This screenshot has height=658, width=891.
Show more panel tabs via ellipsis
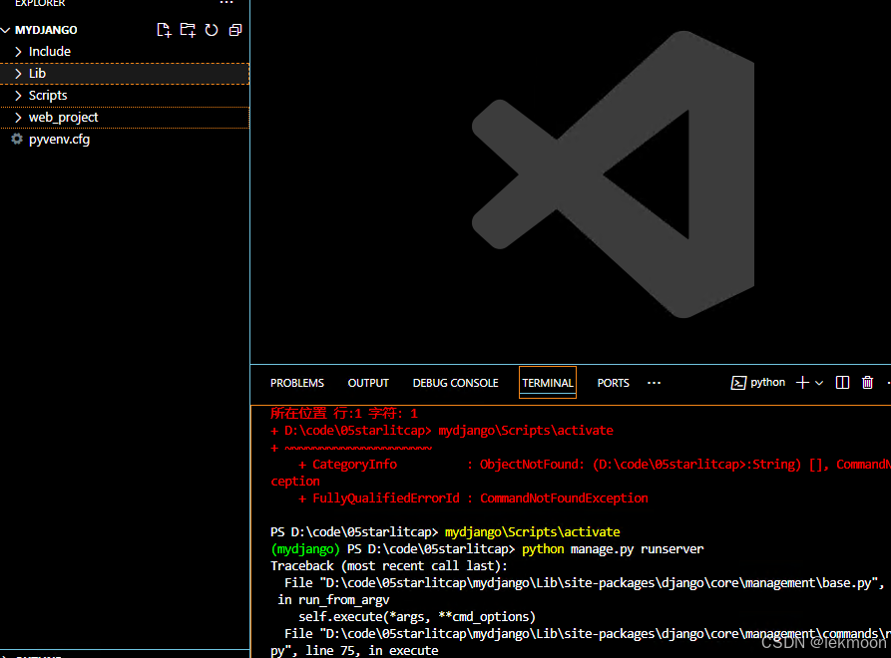(655, 383)
